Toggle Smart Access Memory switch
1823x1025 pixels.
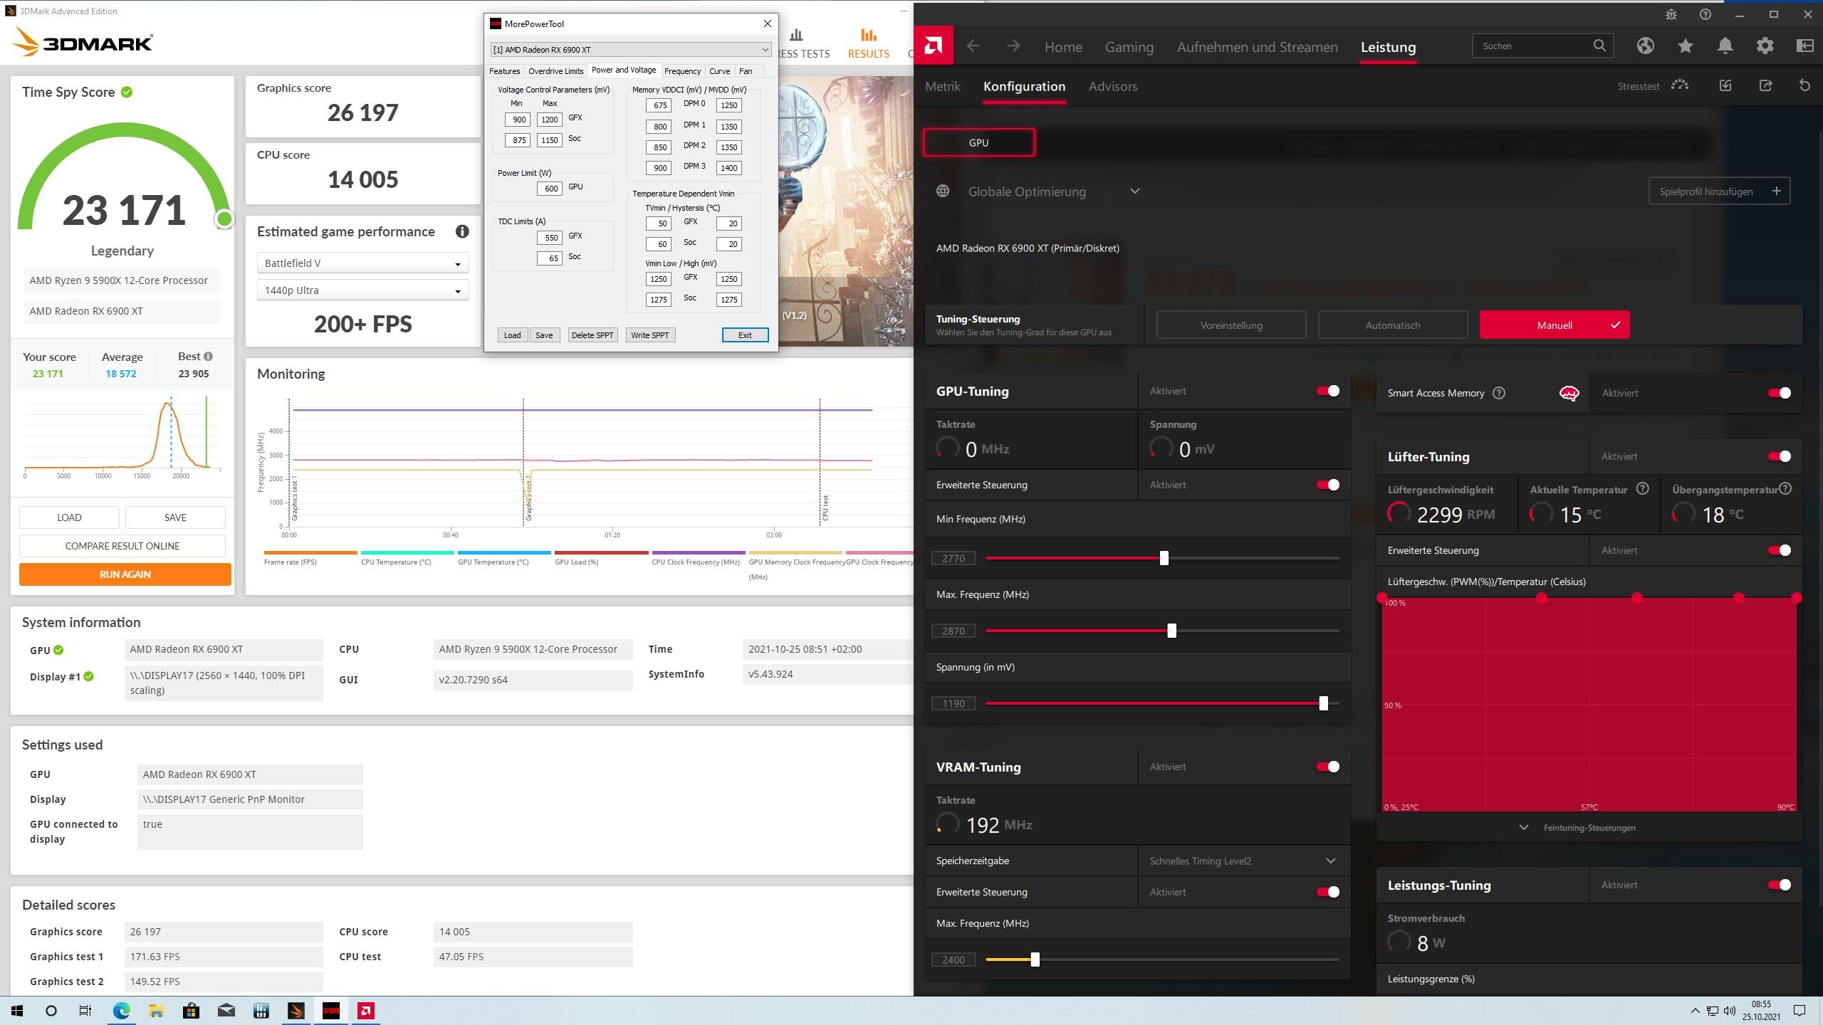click(1779, 393)
